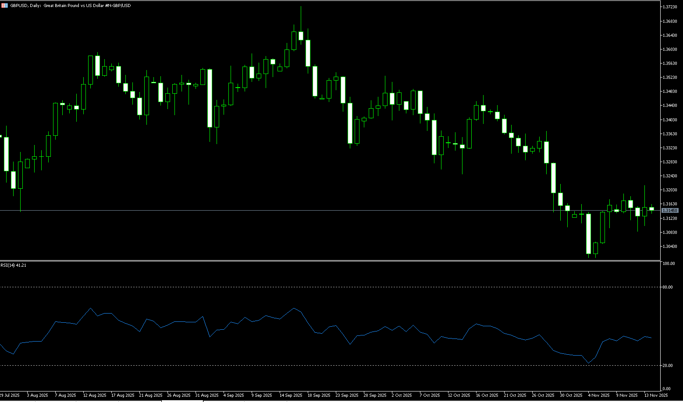Click the 1.37230 price scale label
This screenshot has height=402, width=683.
tap(670, 7)
